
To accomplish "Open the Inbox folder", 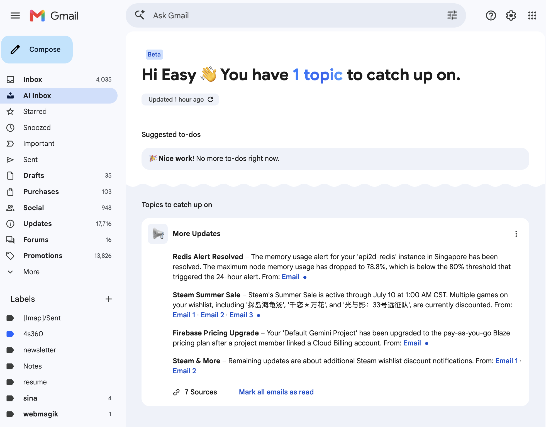I will tap(58, 79).
